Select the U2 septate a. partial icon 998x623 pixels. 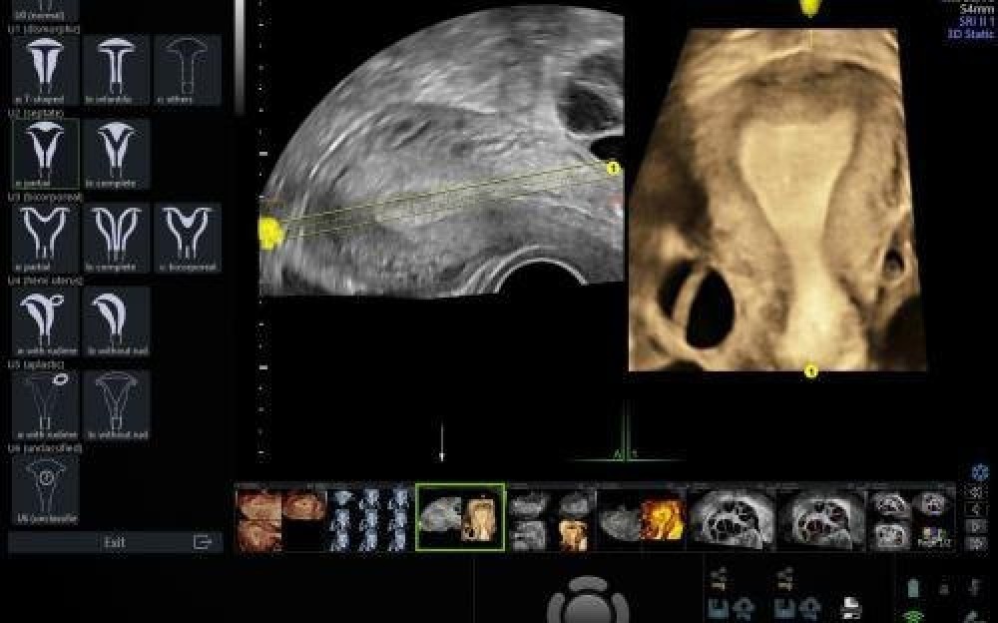click(45, 152)
